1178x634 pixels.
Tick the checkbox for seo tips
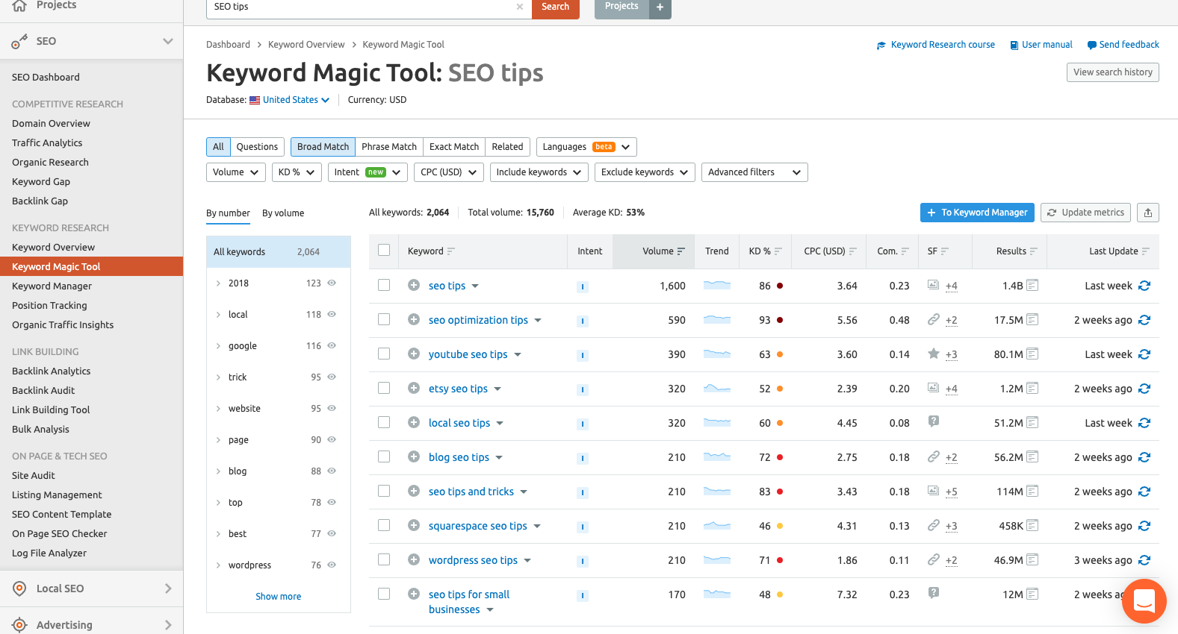click(384, 285)
